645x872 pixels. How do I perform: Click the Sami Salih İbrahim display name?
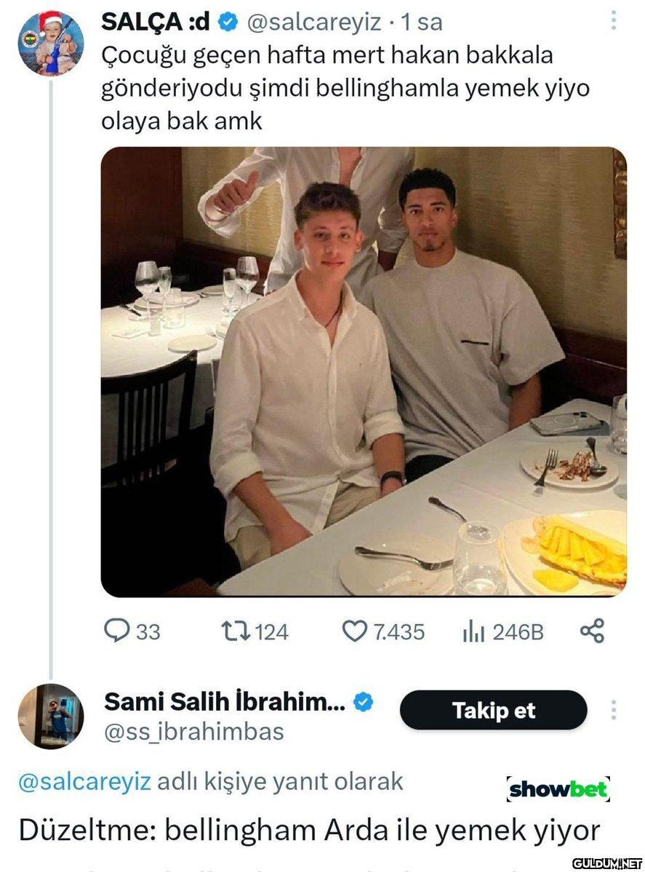[225, 702]
